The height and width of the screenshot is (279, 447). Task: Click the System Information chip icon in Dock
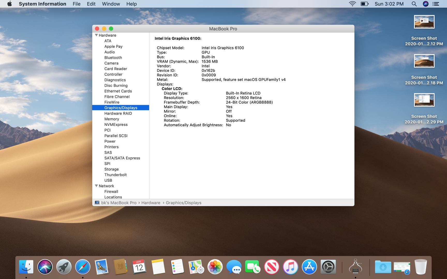355,267
